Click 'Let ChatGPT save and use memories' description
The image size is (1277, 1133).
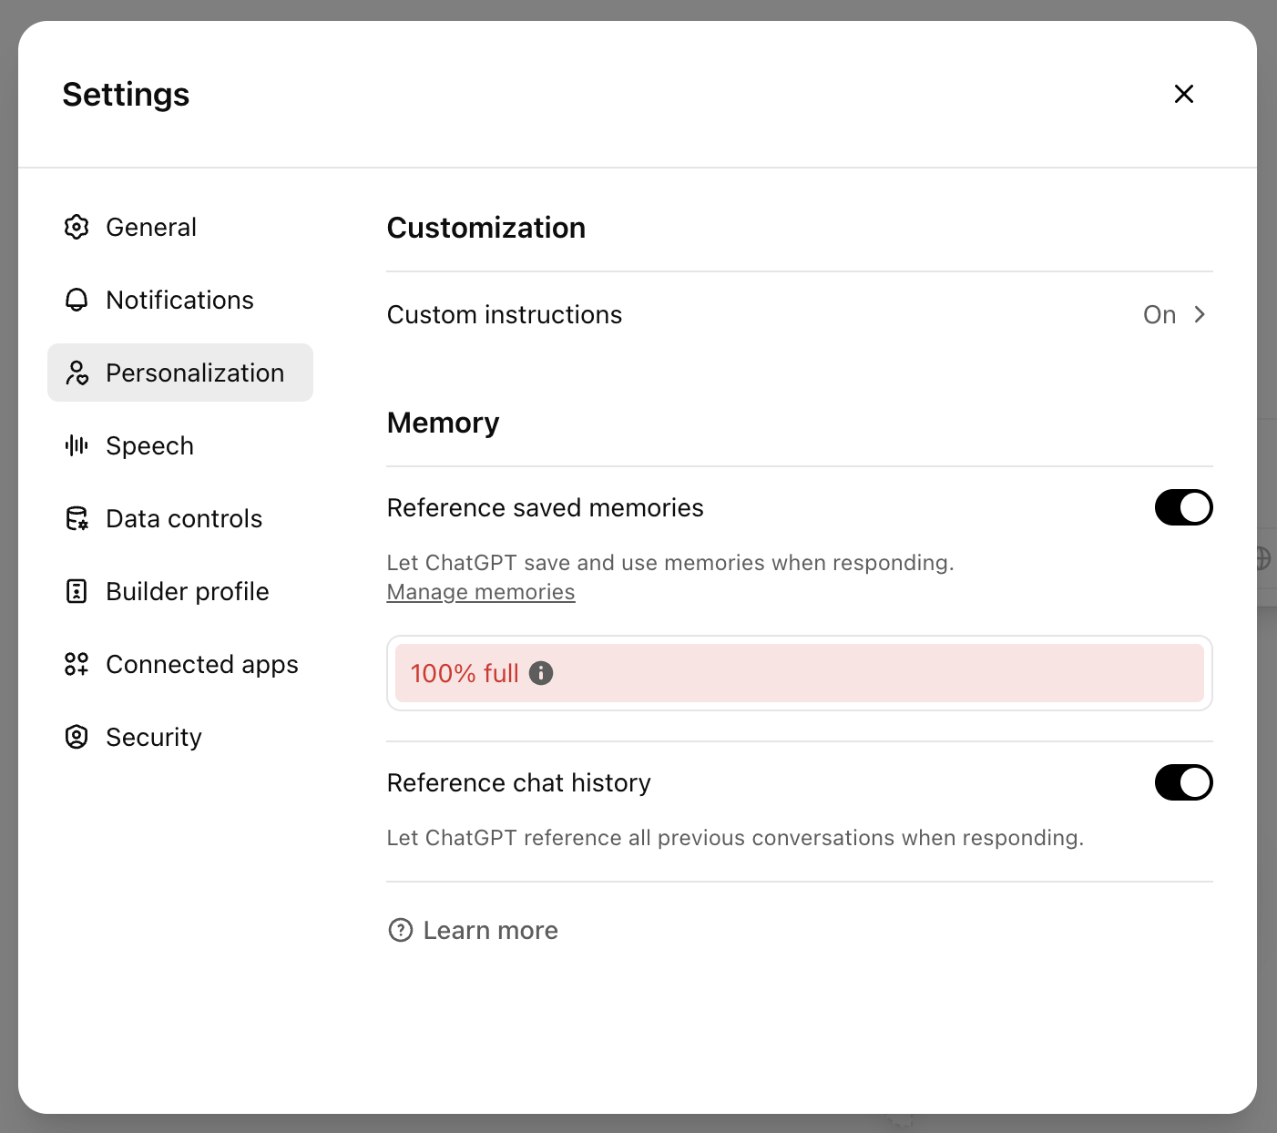(x=671, y=563)
